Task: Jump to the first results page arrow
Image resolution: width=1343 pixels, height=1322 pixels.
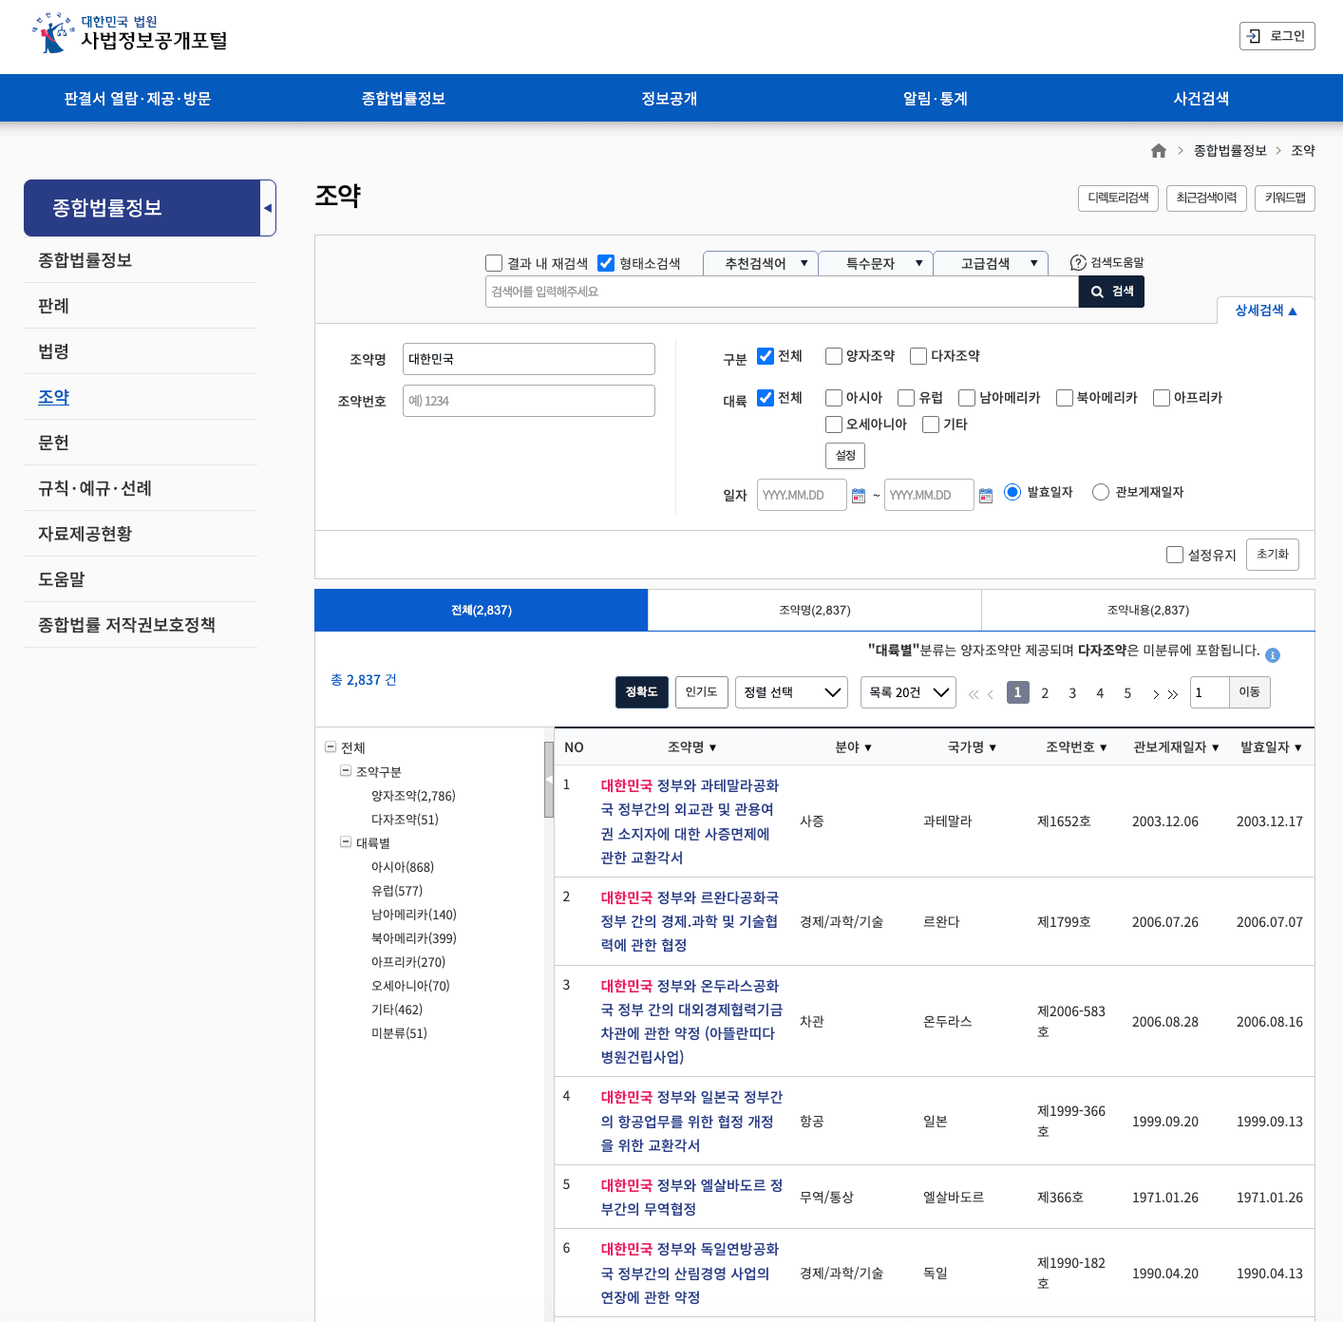Action: (974, 694)
